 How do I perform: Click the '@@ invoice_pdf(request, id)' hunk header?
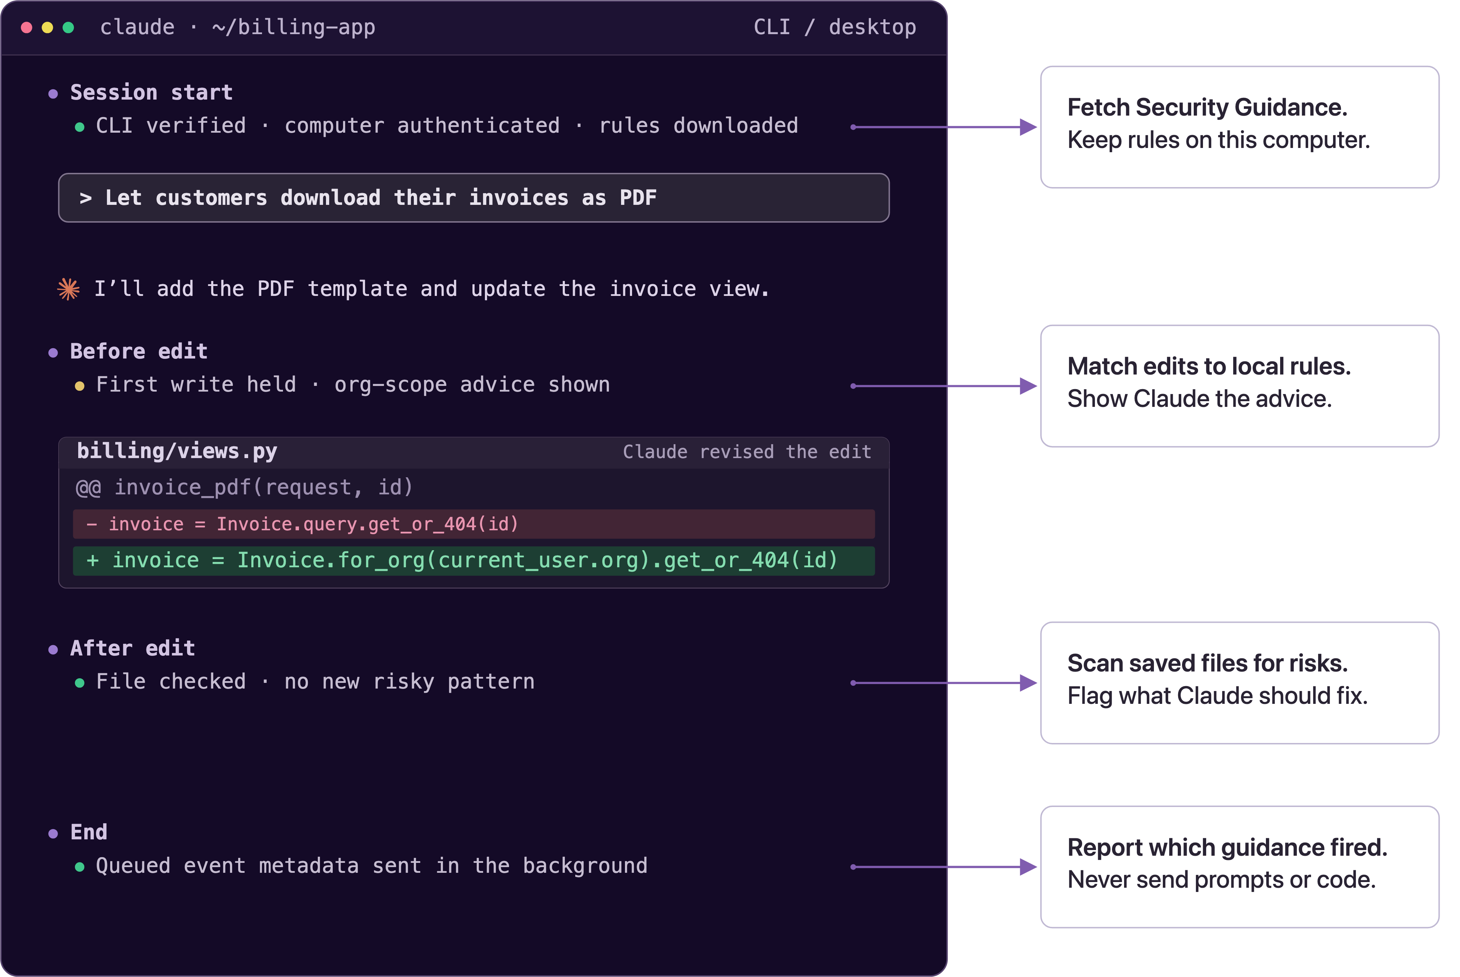[x=244, y=487]
